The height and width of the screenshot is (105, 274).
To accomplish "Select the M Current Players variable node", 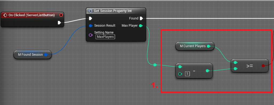I will click(x=195, y=46).
